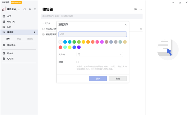Image resolution: width=190 pixels, height=115 pixels.
Task: Pick the green color swatch
Action: pyautogui.click(x=74, y=42)
